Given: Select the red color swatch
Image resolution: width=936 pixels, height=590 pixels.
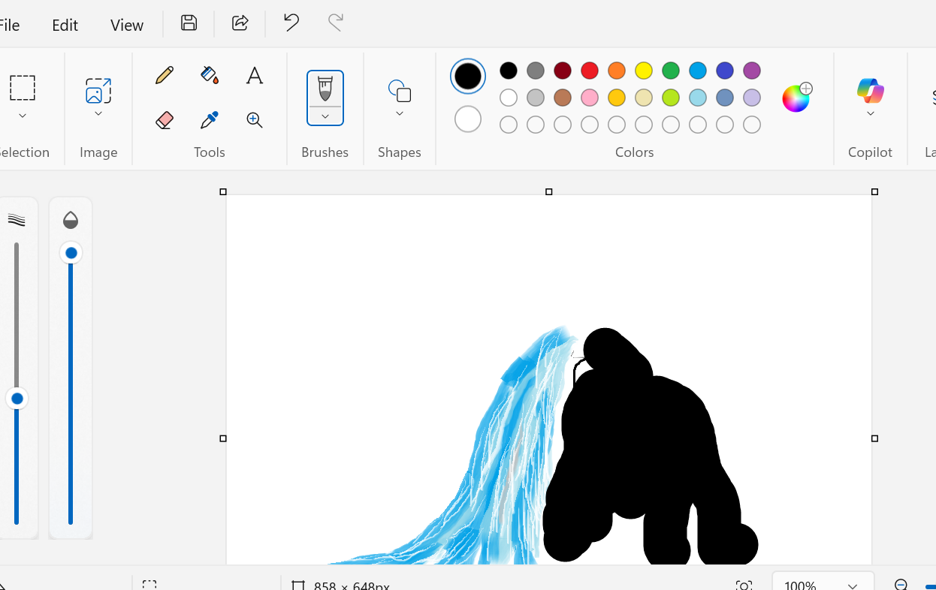Looking at the screenshot, I should click(x=589, y=70).
